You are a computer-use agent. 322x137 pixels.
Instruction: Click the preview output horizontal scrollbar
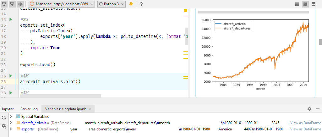(254, 12)
